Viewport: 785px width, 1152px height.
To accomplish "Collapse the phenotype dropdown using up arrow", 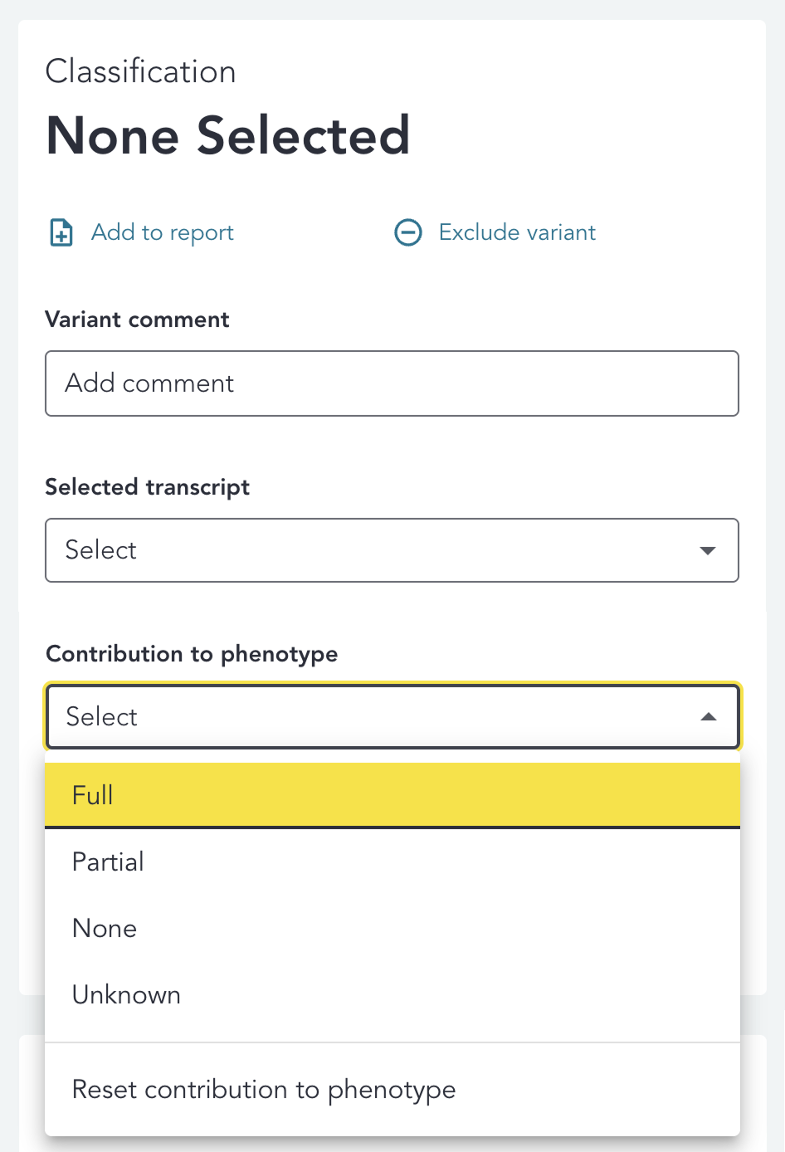I will tap(708, 716).
